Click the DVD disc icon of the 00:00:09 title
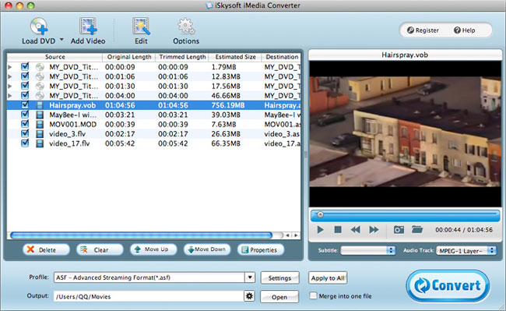This screenshot has height=311, width=506. [40, 67]
